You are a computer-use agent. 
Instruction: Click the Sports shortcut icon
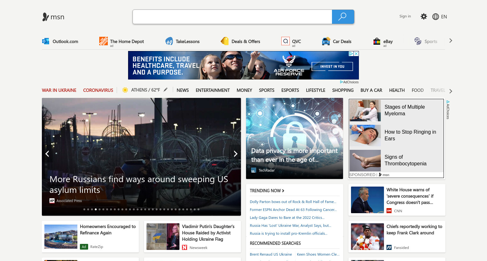[x=418, y=41]
